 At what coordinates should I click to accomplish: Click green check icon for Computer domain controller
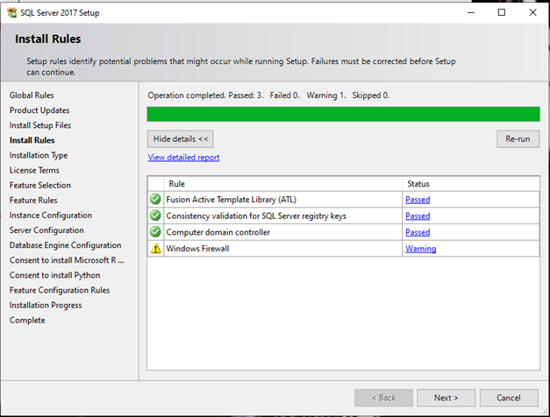point(155,232)
